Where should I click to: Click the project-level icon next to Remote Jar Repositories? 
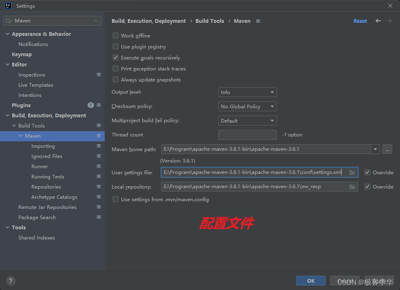99,207
